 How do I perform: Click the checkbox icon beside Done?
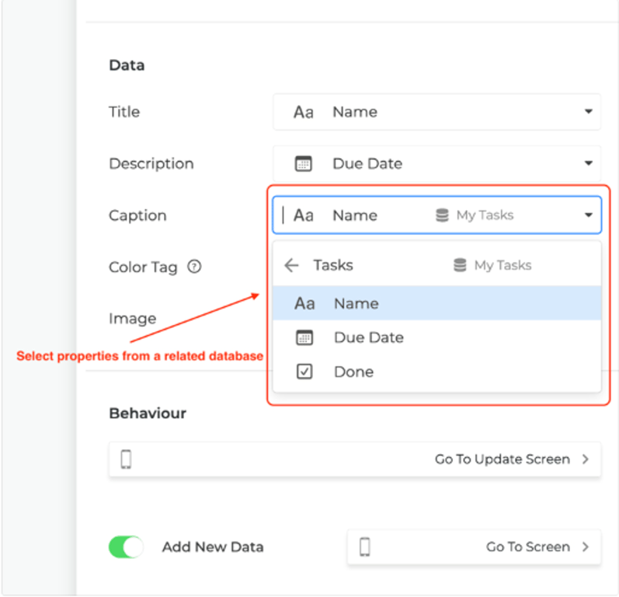[304, 372]
